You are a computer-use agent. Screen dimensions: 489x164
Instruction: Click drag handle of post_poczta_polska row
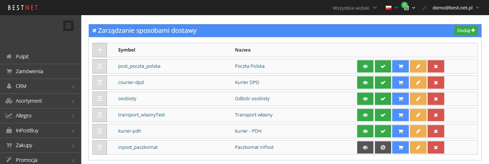100,66
